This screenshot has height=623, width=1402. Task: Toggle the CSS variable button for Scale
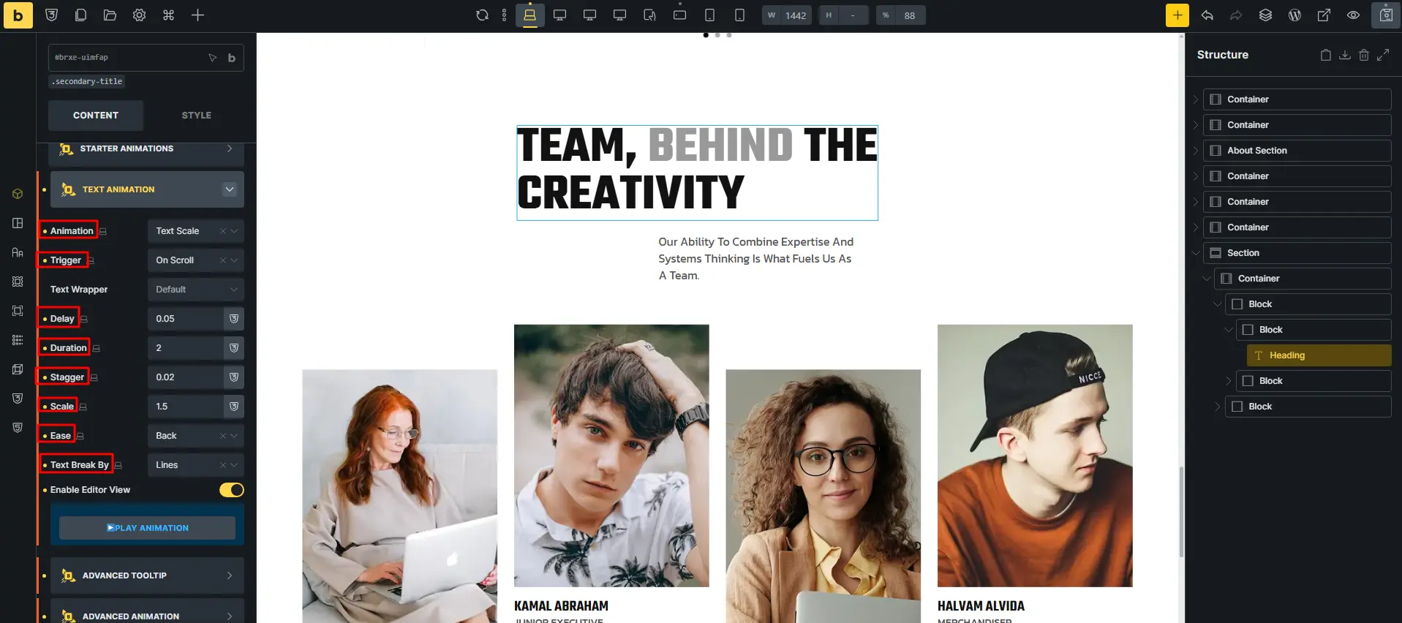click(x=234, y=407)
